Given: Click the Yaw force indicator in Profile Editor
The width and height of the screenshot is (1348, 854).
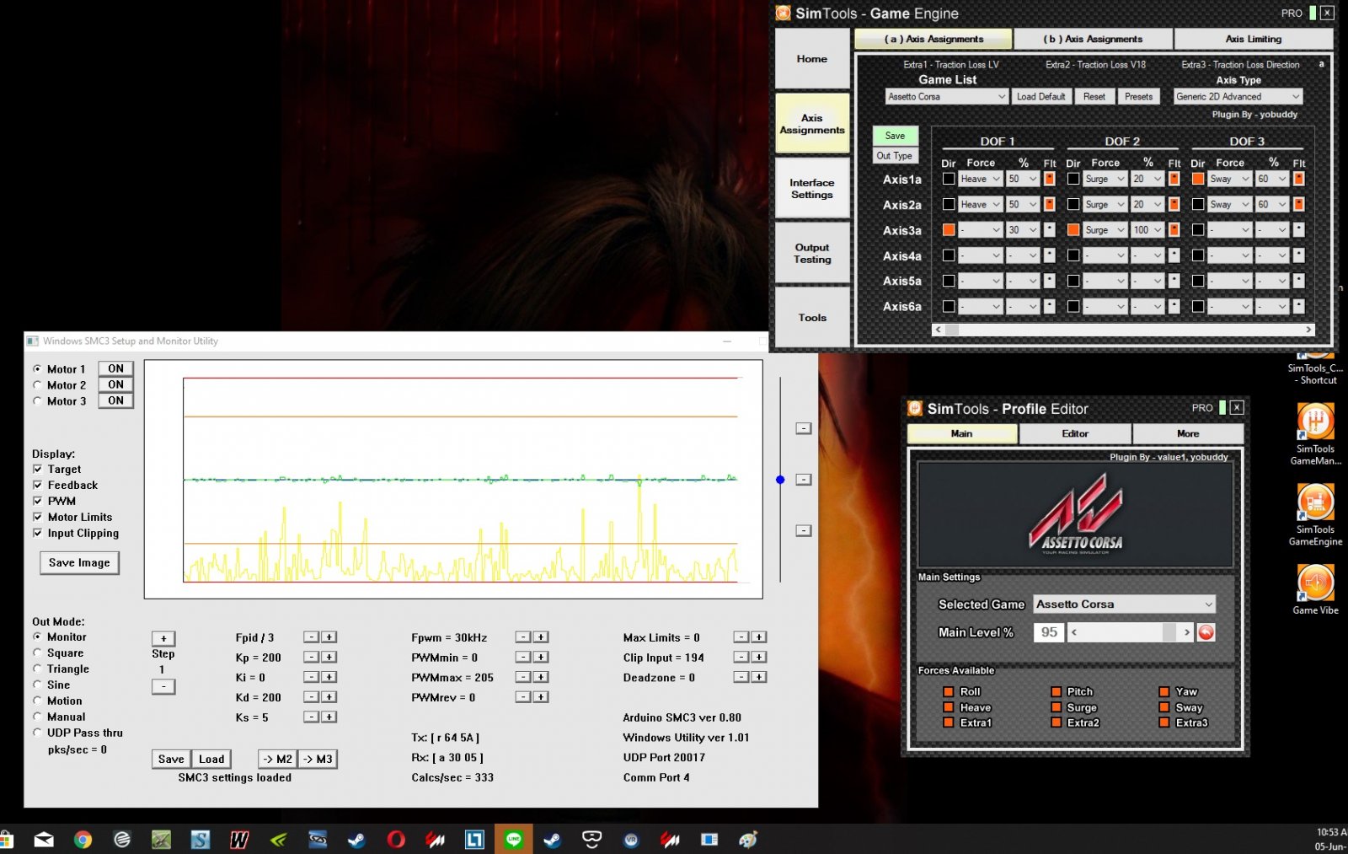Looking at the screenshot, I should (1164, 691).
